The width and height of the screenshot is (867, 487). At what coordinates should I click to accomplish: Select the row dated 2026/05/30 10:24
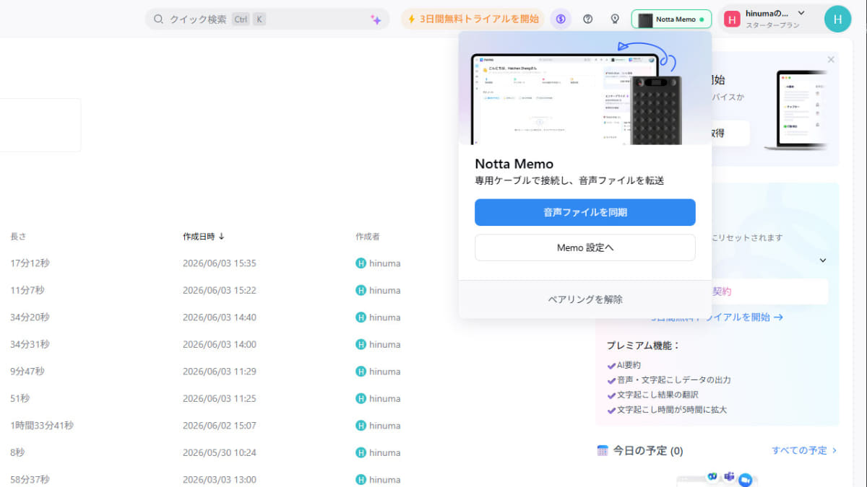coord(220,452)
